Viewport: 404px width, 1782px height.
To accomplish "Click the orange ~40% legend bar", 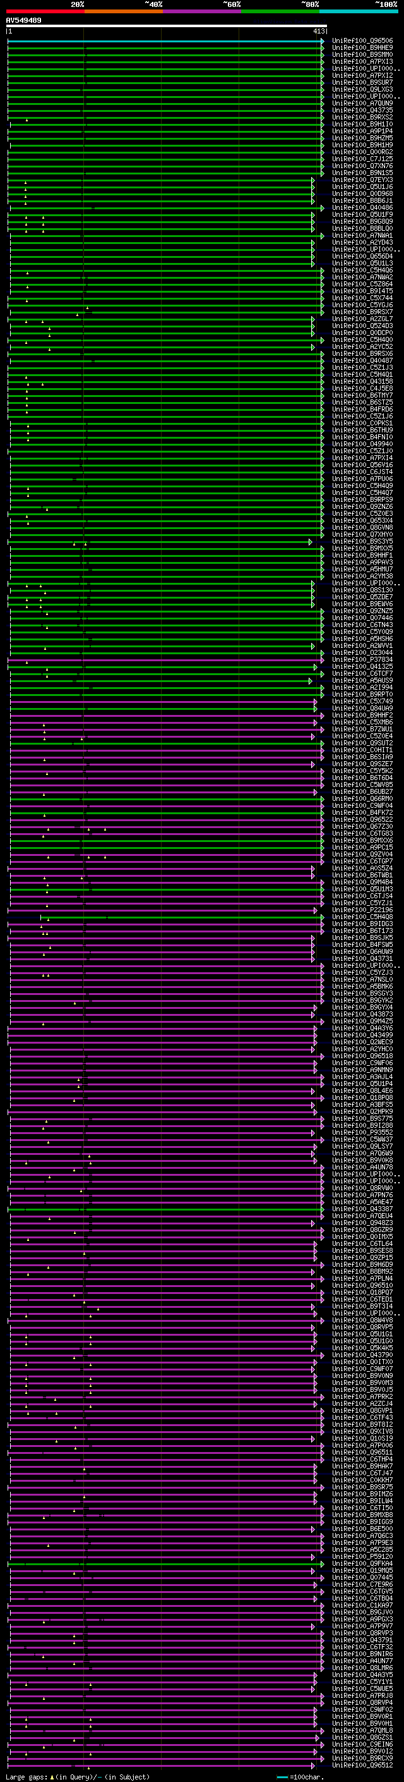I will coord(124,12).
